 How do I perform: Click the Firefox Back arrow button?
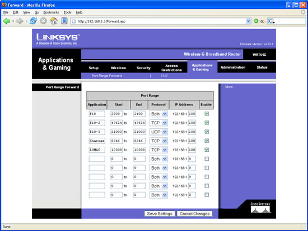click(x=7, y=21)
